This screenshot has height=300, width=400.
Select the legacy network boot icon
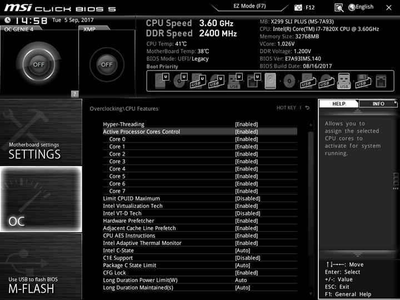click(x=381, y=81)
